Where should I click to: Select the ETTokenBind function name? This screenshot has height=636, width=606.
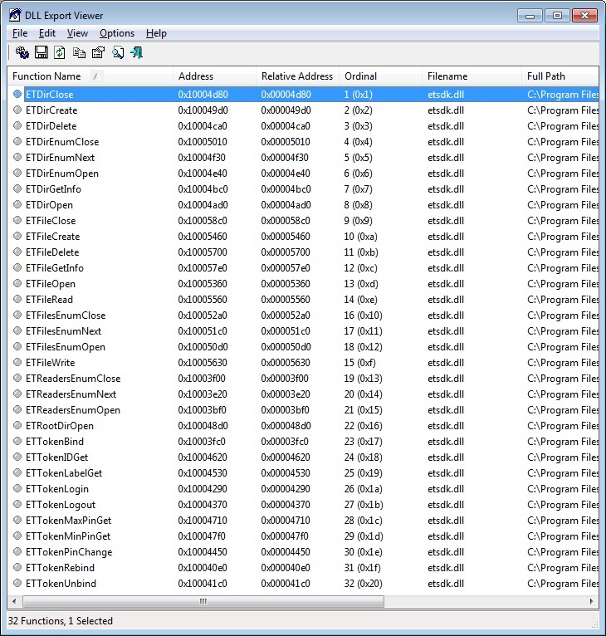(x=55, y=442)
